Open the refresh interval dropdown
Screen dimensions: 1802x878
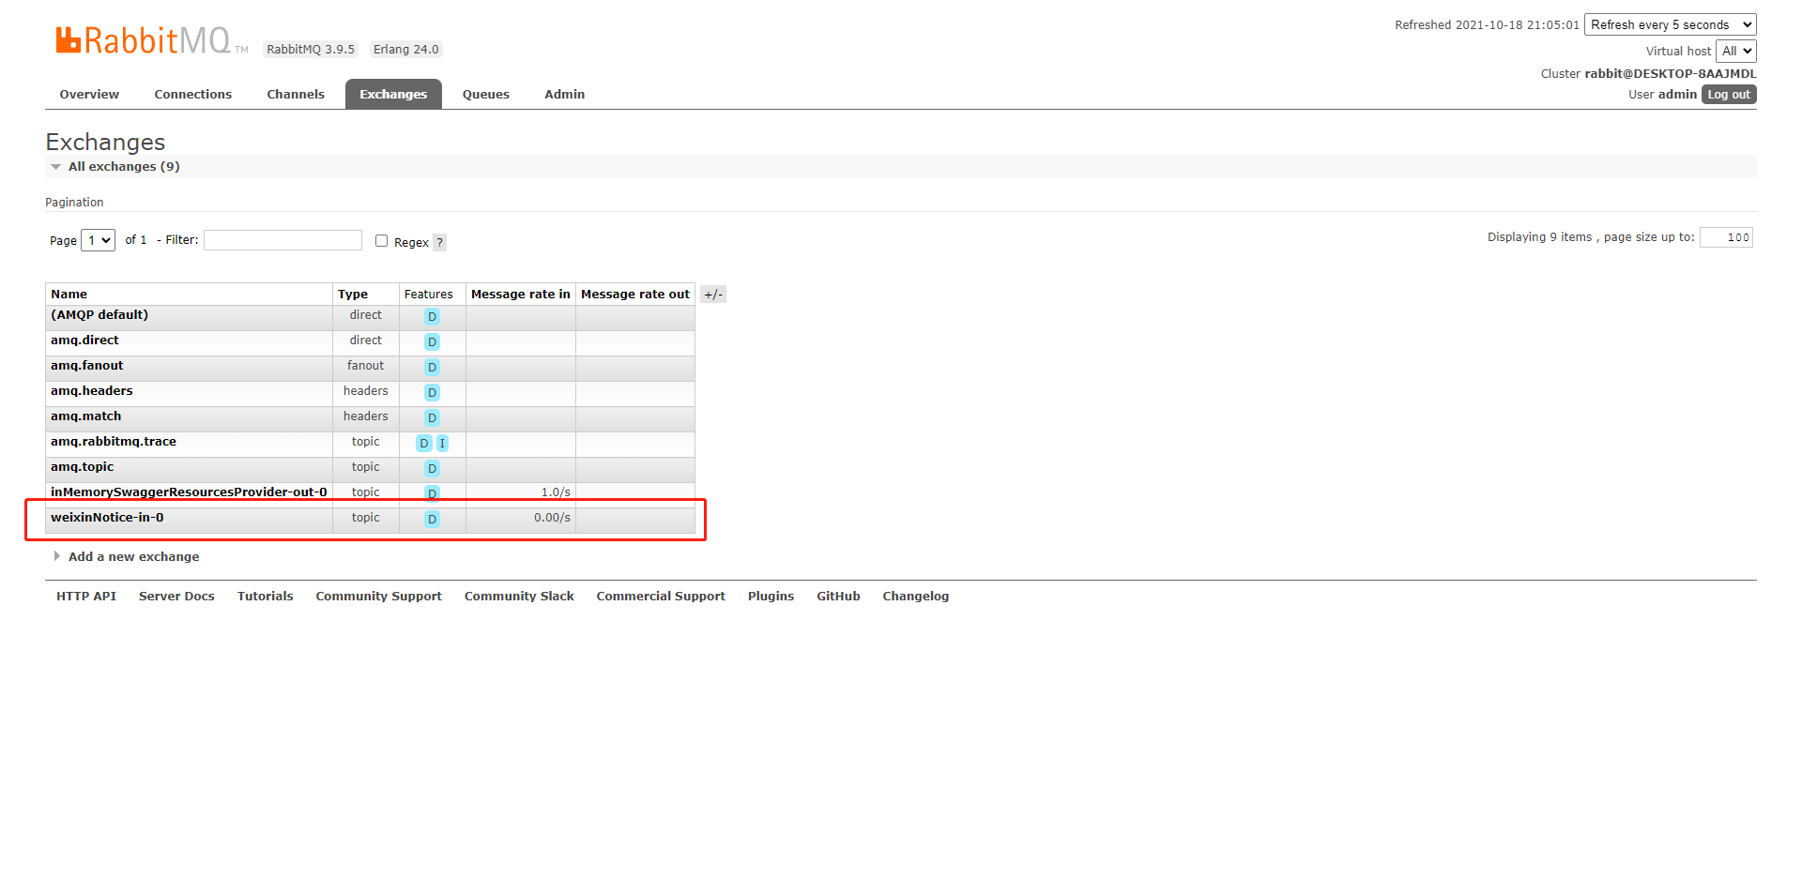[x=1669, y=25]
